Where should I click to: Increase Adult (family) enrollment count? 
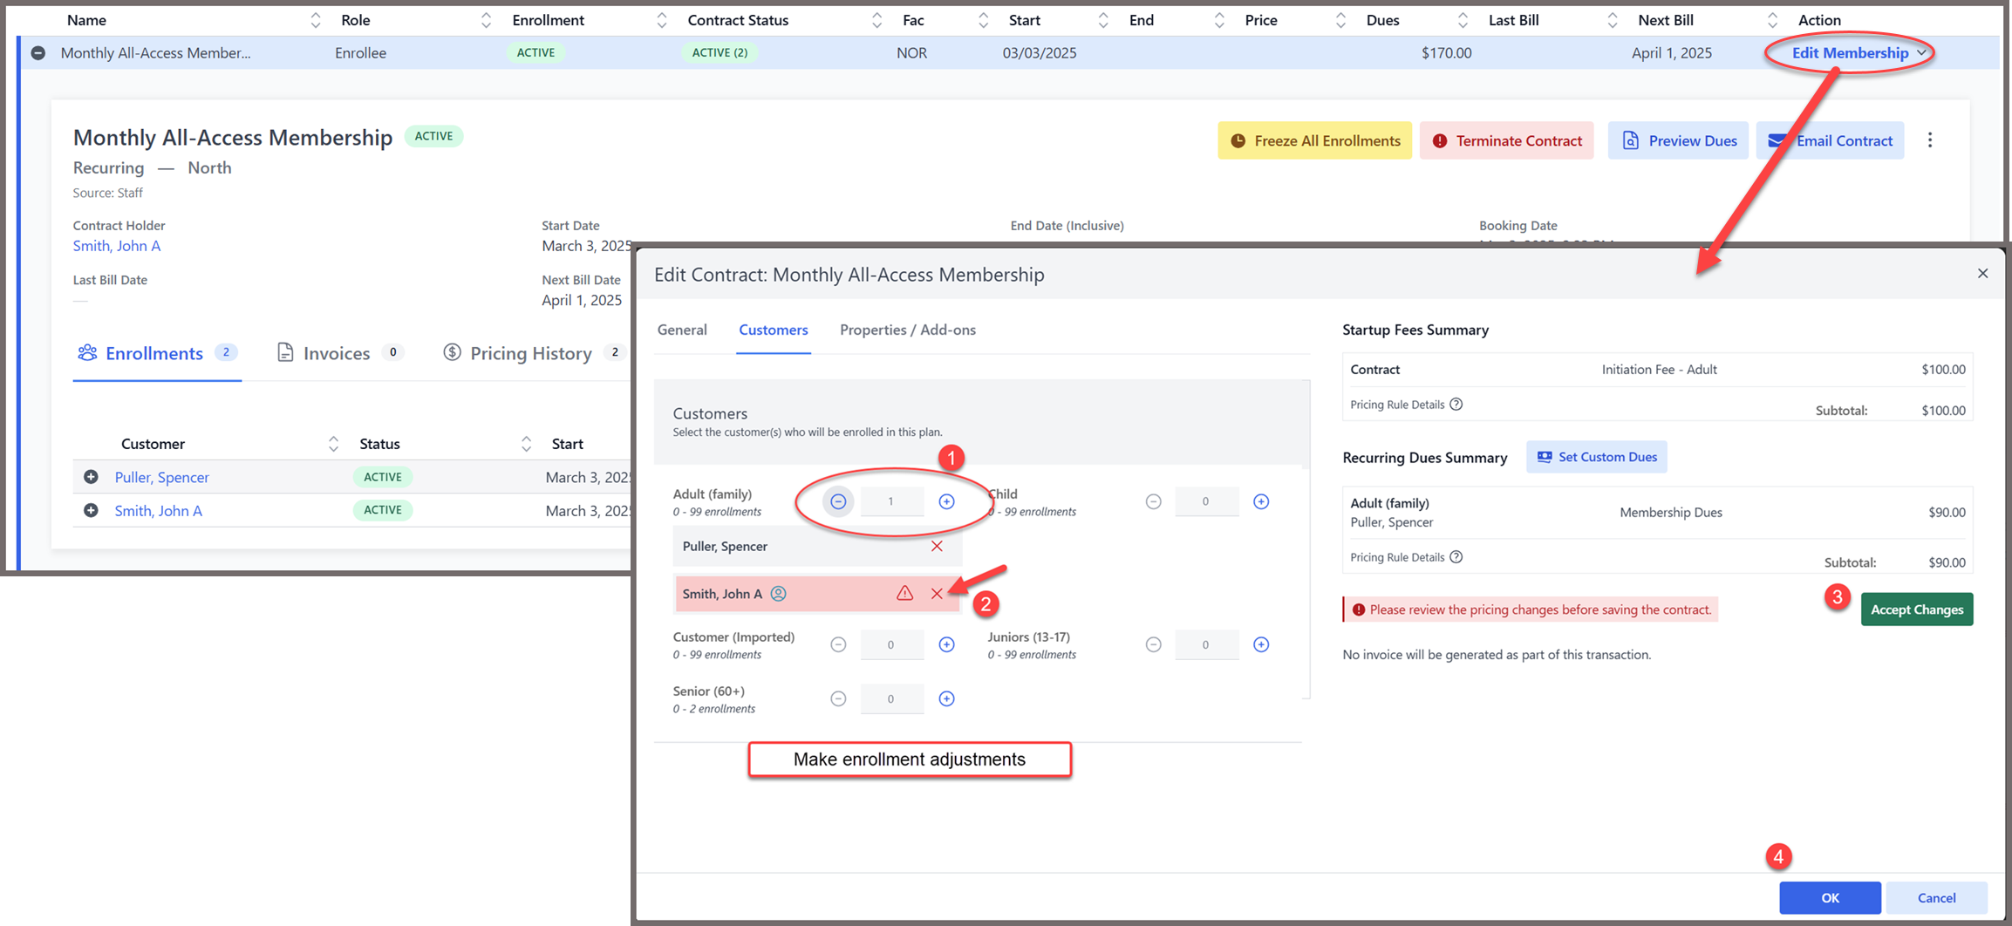tap(946, 501)
